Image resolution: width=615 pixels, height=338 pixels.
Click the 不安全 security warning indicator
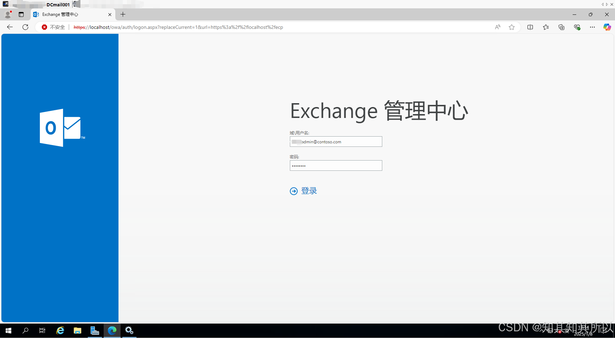tap(54, 27)
